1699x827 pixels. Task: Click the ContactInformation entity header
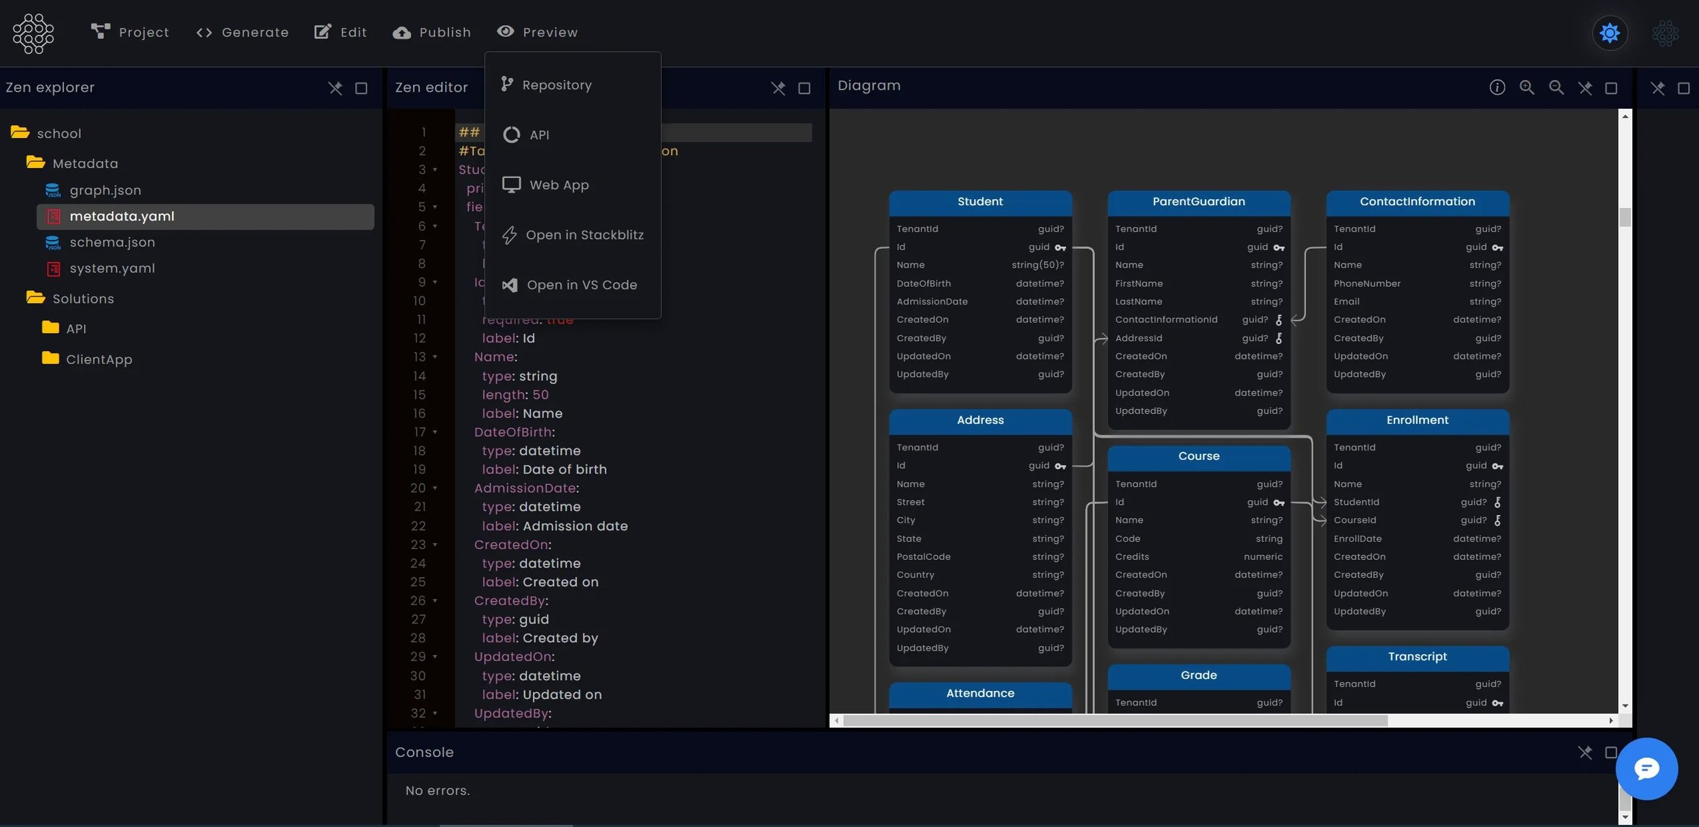point(1418,203)
